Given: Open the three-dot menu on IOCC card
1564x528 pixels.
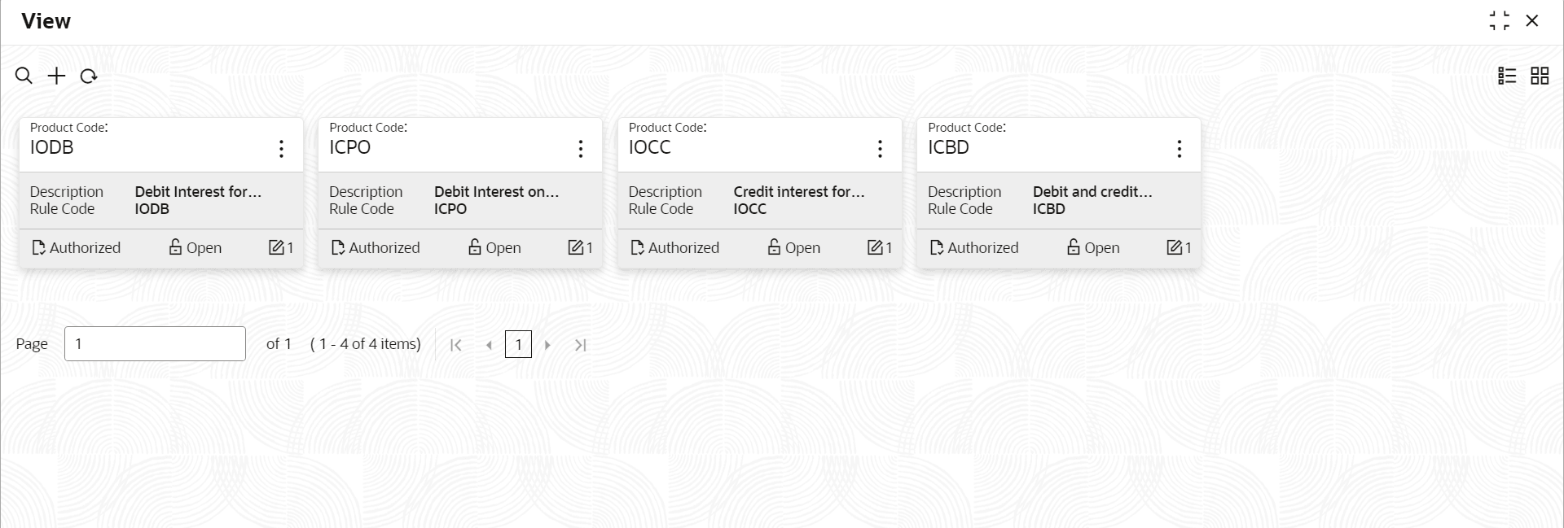Looking at the screenshot, I should 880,148.
